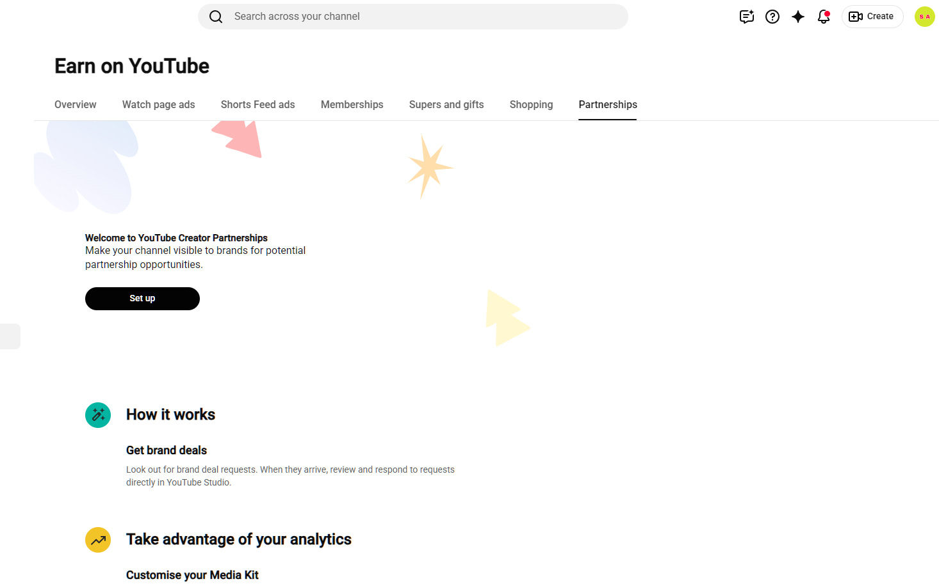
Task: Click the Set up button
Action: click(142, 299)
